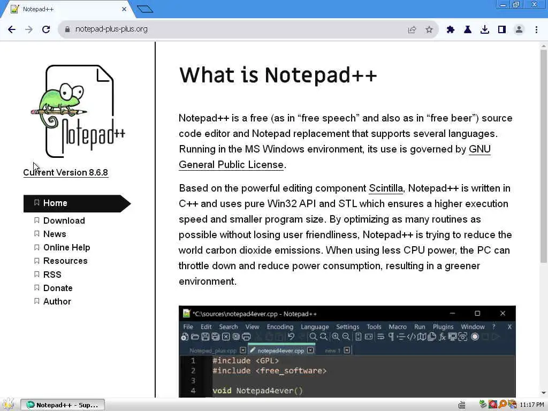Open Chrome Labs flask icon
This screenshot has width=548, height=411.
(x=468, y=29)
